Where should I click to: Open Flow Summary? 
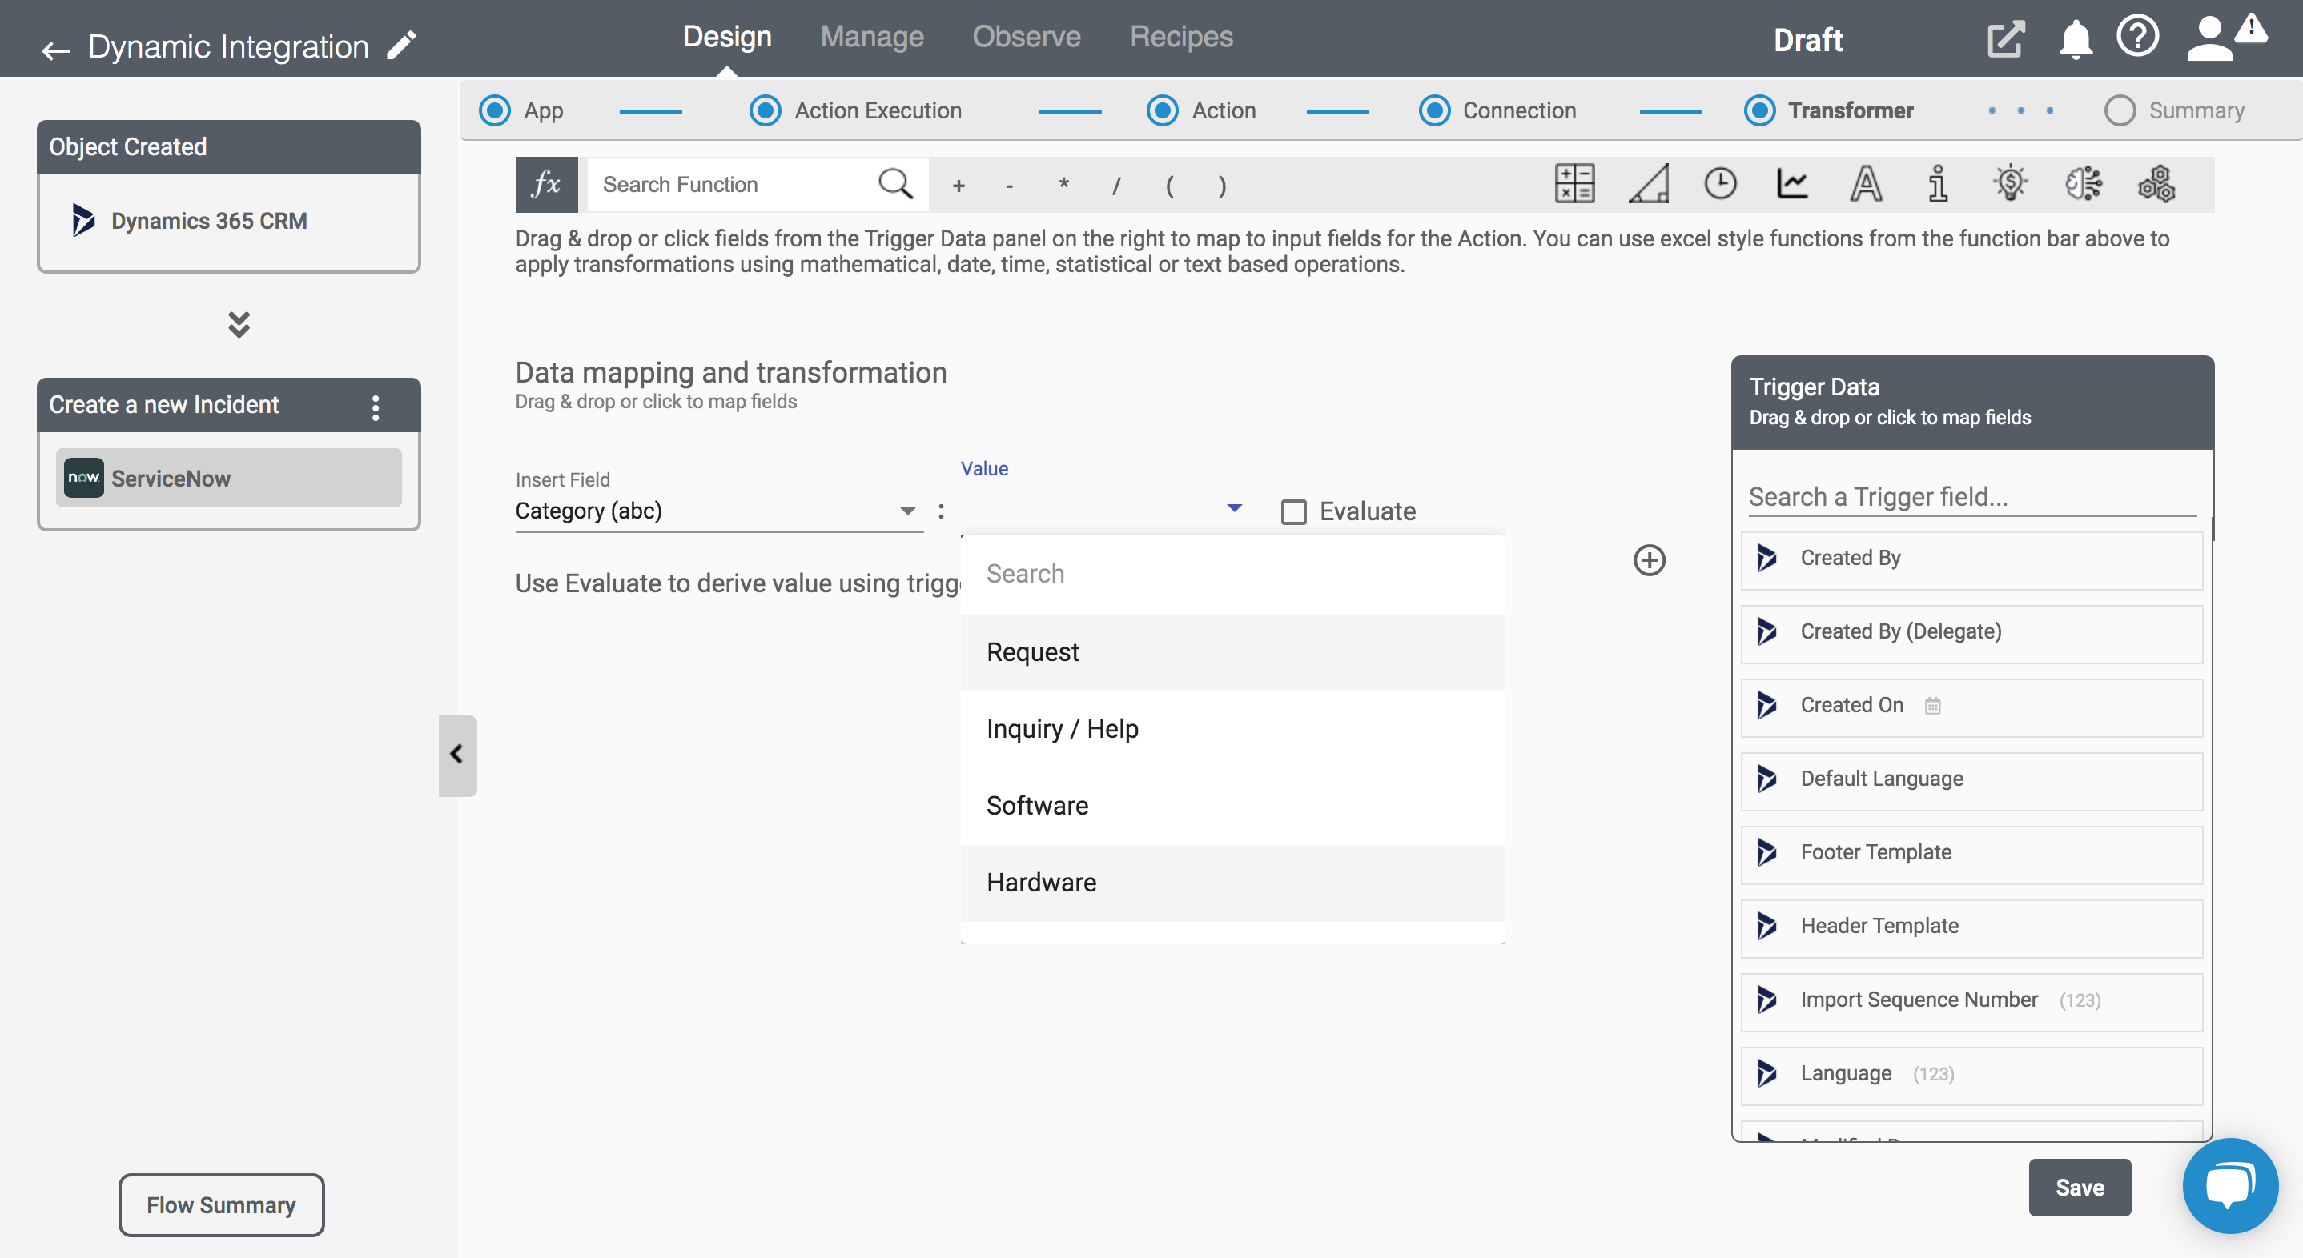pos(222,1205)
